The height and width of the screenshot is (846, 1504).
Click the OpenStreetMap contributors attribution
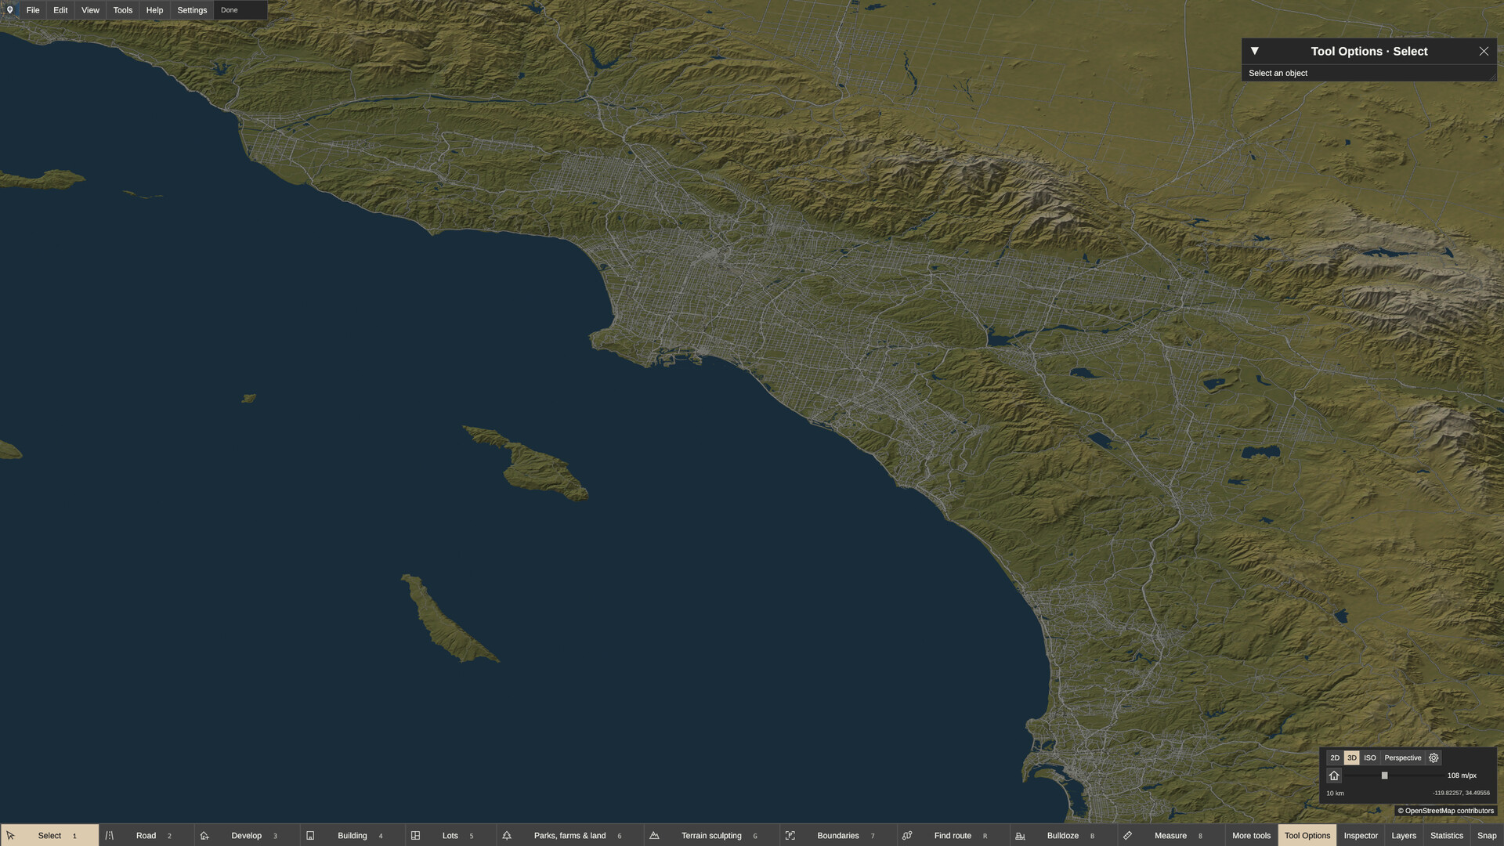pos(1446,811)
